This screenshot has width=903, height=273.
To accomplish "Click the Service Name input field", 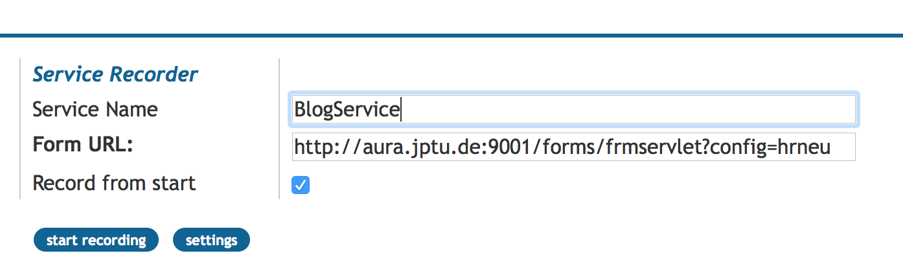I will click(x=573, y=109).
